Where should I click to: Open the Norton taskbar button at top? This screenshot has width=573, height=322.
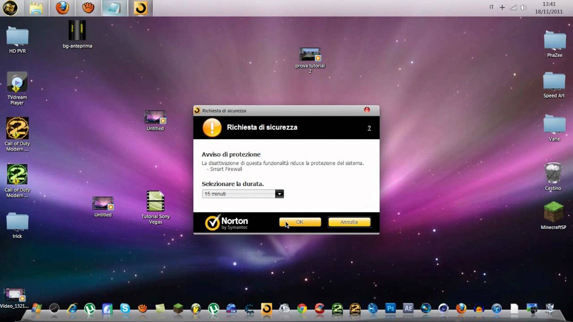point(141,8)
